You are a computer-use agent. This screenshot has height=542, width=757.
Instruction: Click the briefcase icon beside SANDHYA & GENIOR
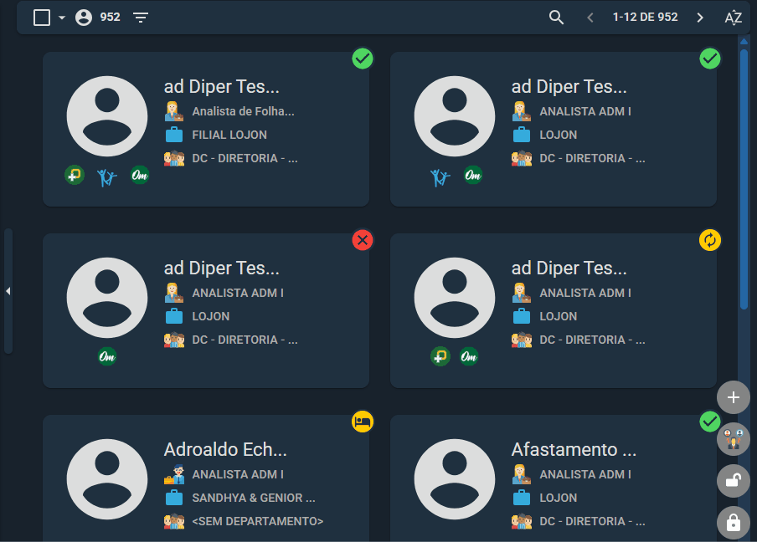[x=174, y=498]
